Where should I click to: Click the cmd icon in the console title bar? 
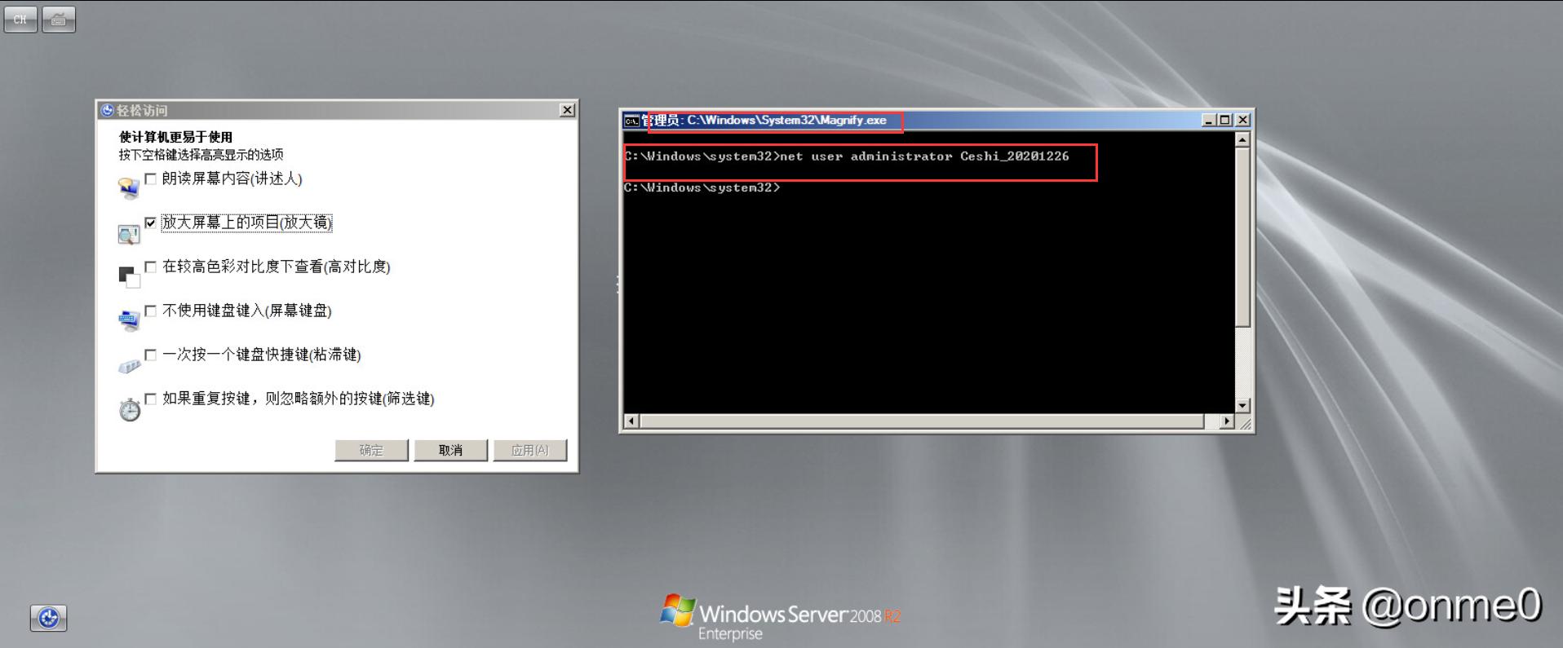pos(631,121)
